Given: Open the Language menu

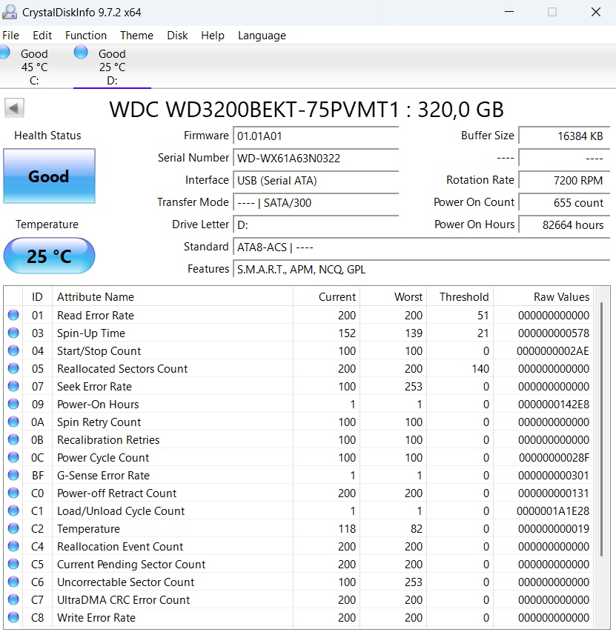Looking at the screenshot, I should [x=262, y=35].
